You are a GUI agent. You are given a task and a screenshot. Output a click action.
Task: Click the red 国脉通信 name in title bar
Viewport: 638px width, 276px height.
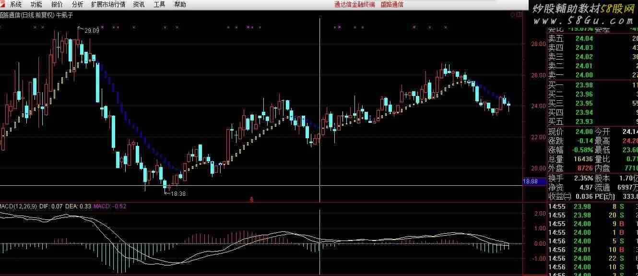click(392, 4)
